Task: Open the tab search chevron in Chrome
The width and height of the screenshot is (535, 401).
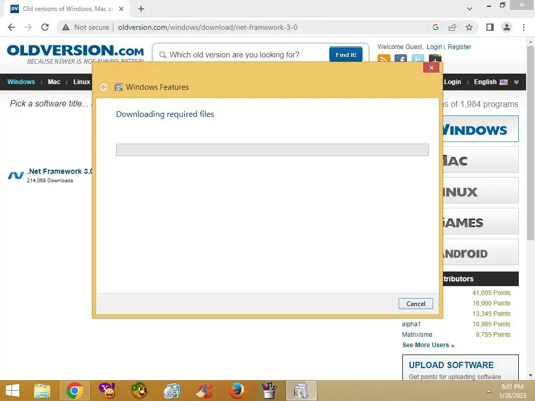Action: pyautogui.click(x=470, y=9)
